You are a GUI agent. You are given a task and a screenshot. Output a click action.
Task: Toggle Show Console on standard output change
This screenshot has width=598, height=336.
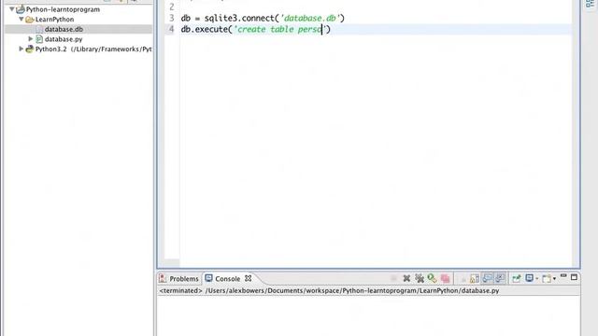point(488,278)
